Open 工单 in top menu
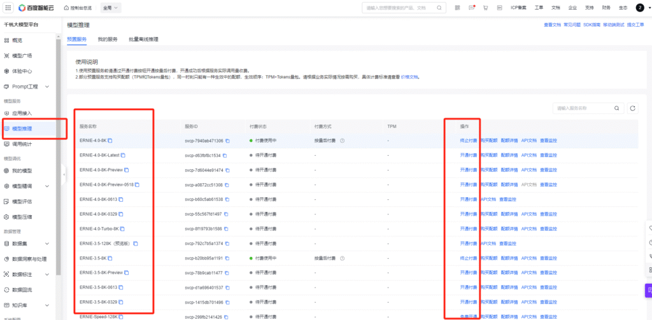The image size is (652, 320). [539, 8]
